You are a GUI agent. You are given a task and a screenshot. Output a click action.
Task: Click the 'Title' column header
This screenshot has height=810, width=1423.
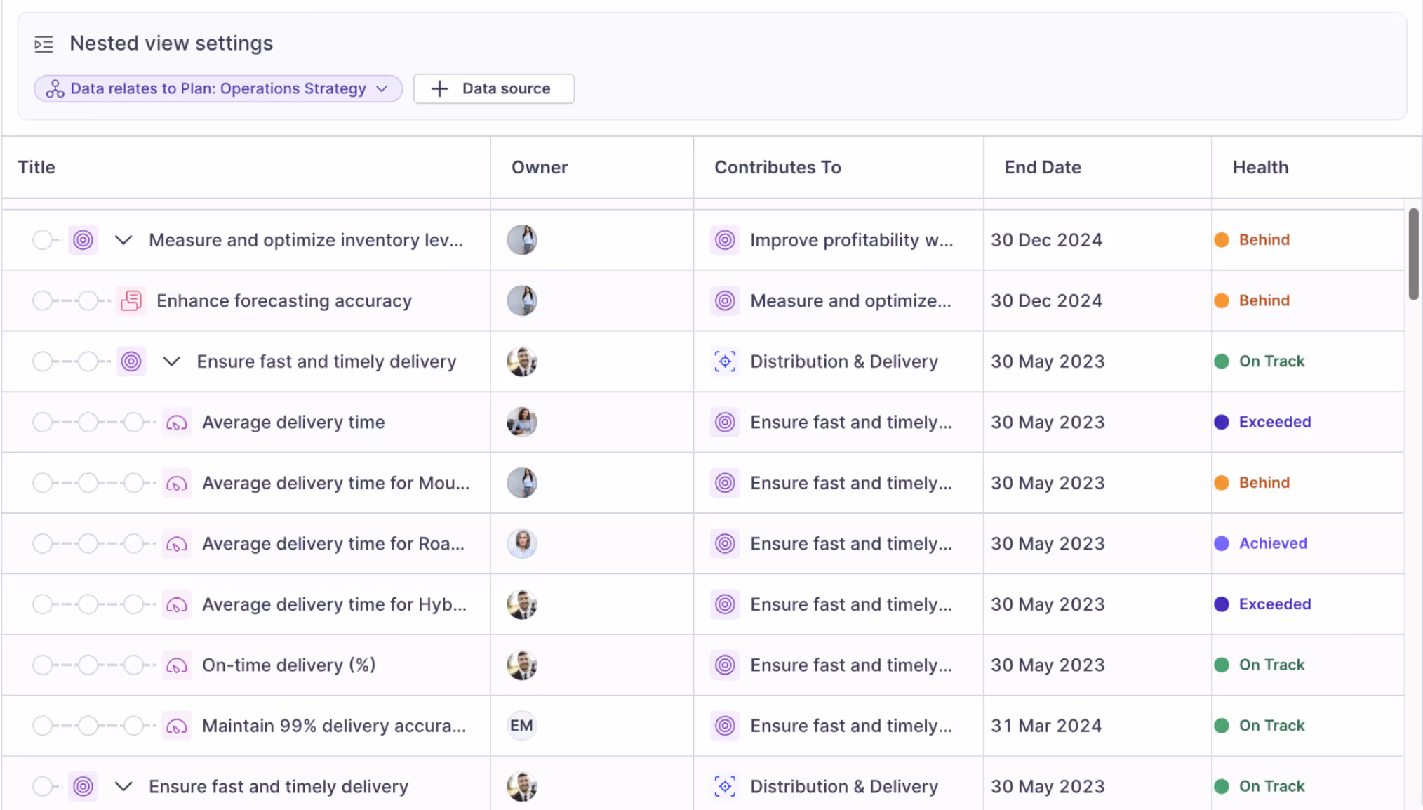(36, 167)
